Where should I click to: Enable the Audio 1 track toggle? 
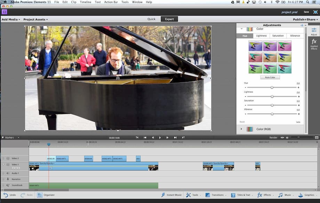3,173
